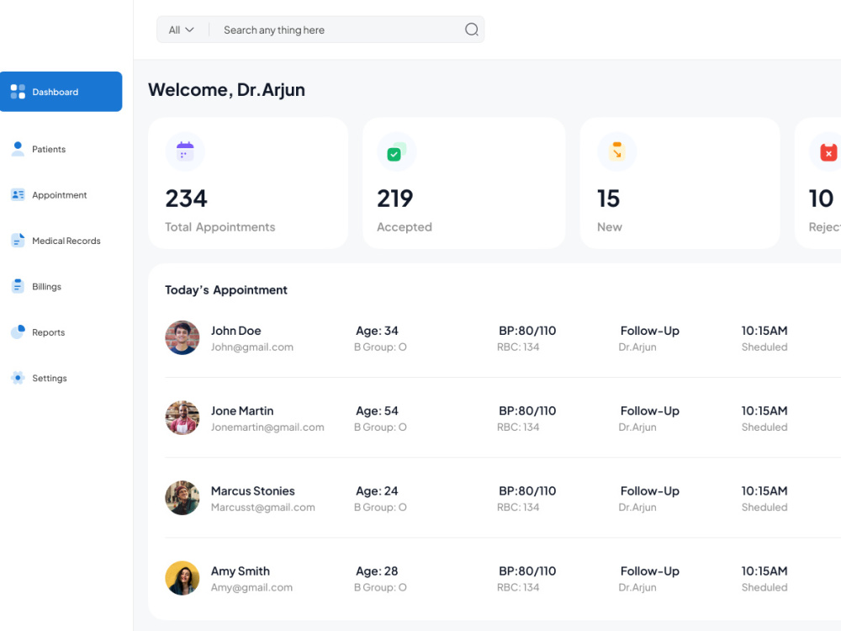
Task: Click Dr.Arjun in John Doe's row
Action: pos(637,347)
